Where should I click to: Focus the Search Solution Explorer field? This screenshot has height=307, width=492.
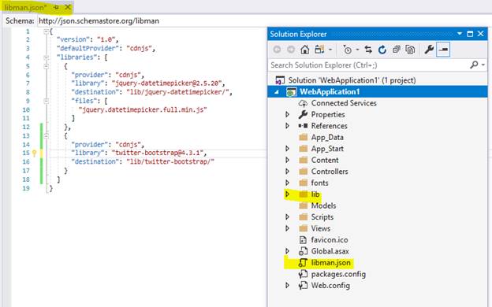tap(369, 65)
